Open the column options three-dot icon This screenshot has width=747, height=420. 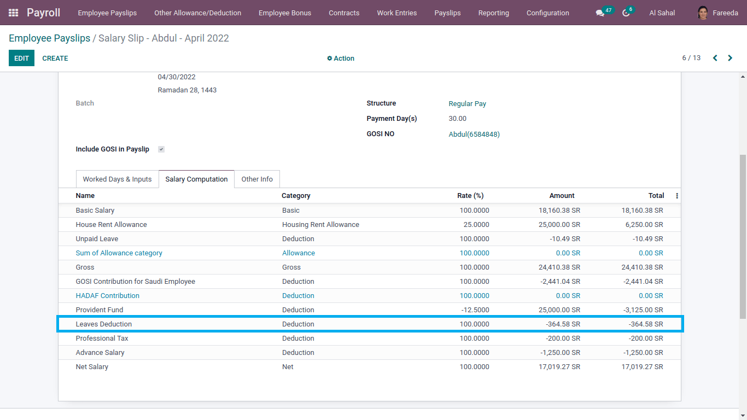pos(677,196)
